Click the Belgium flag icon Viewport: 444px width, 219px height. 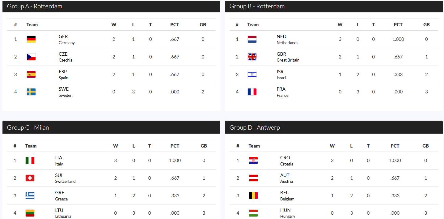click(253, 195)
